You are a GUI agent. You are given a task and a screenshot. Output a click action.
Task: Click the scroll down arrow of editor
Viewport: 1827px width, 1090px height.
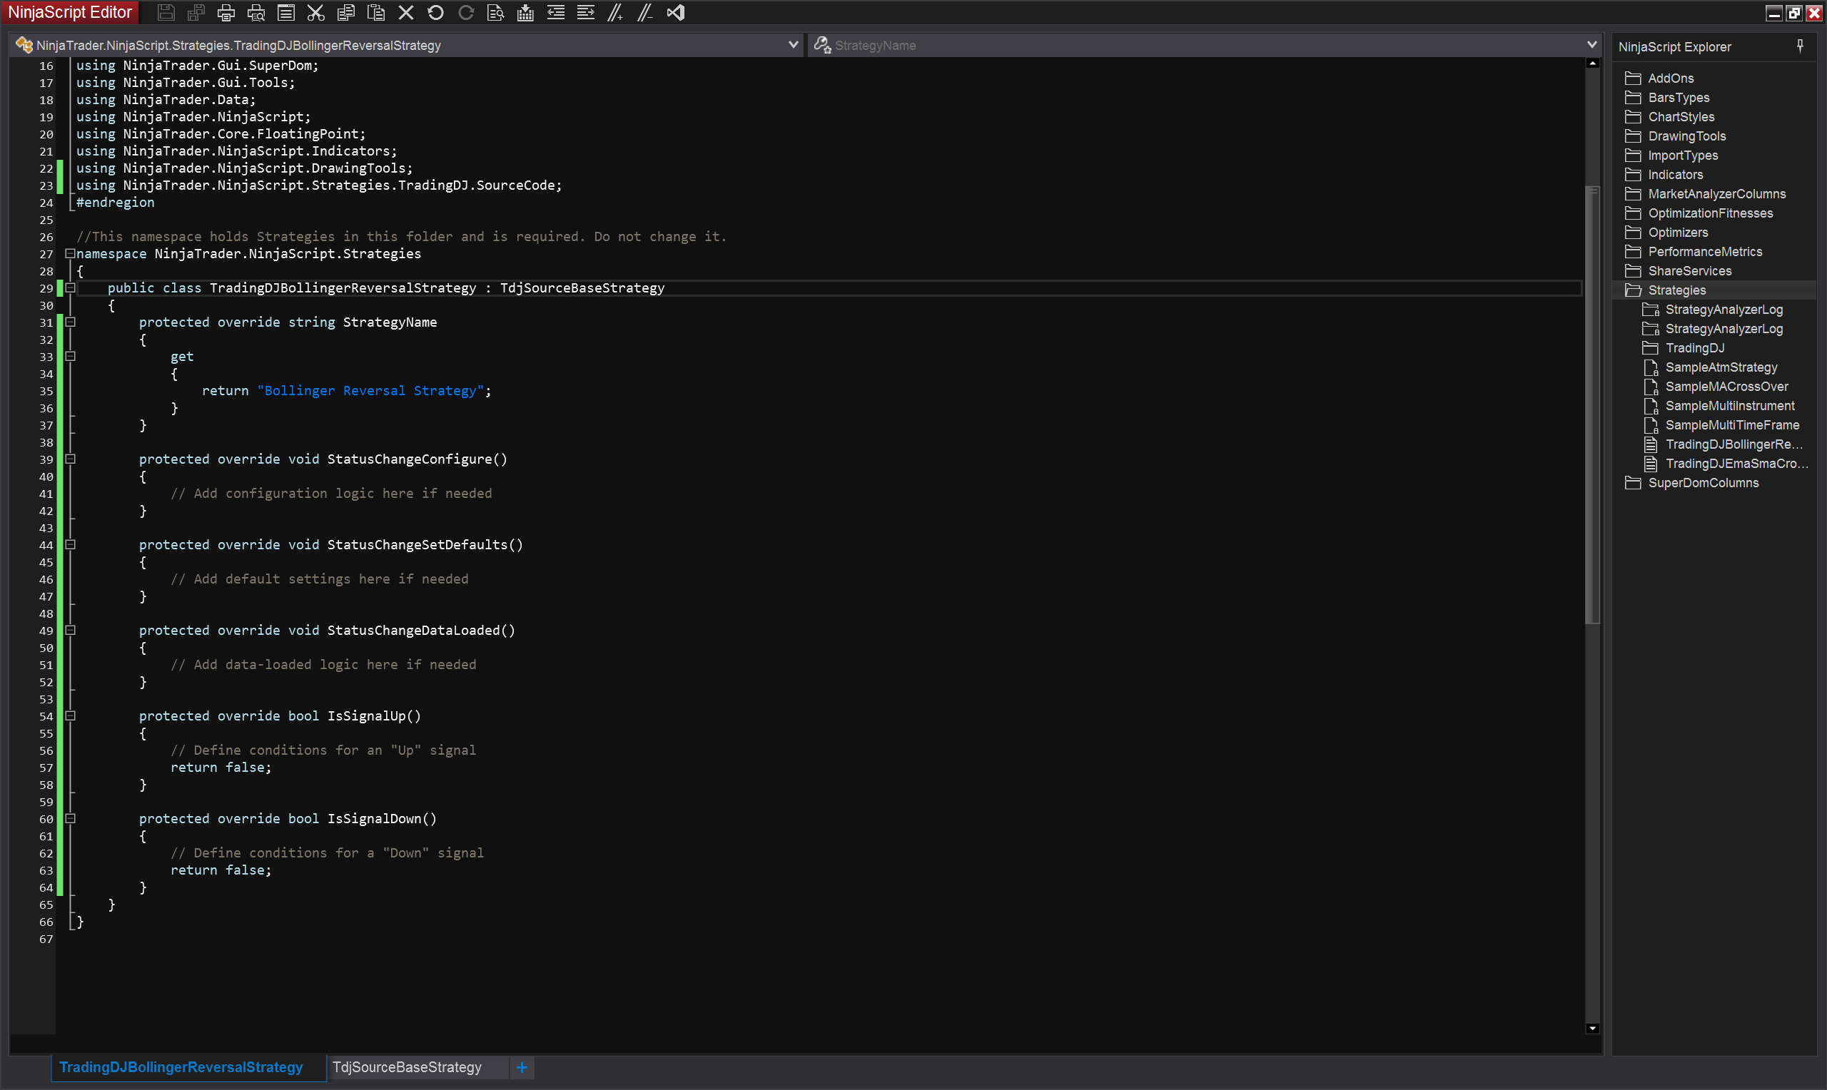tap(1592, 1029)
